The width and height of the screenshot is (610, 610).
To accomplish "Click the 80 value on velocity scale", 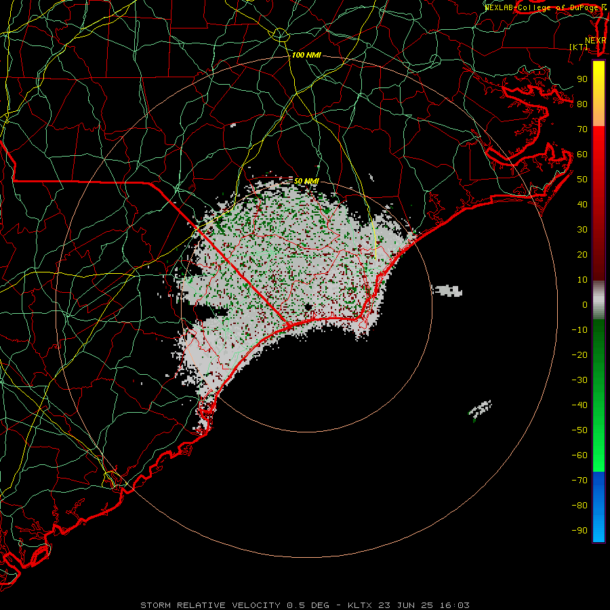I will 582,104.
